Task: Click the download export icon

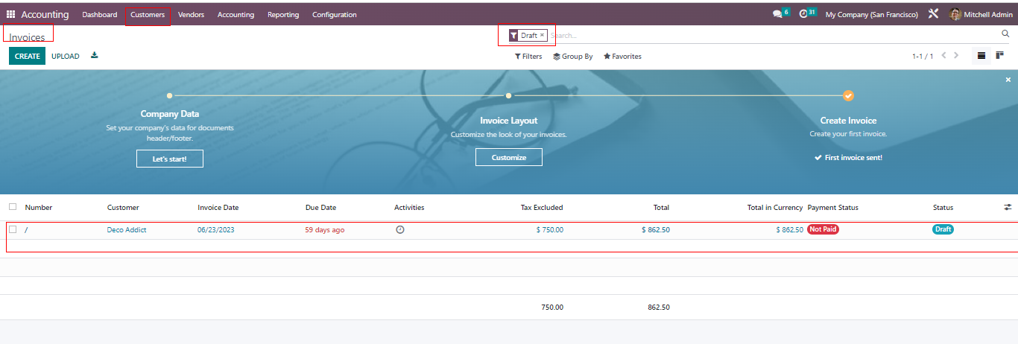Action: click(x=94, y=56)
